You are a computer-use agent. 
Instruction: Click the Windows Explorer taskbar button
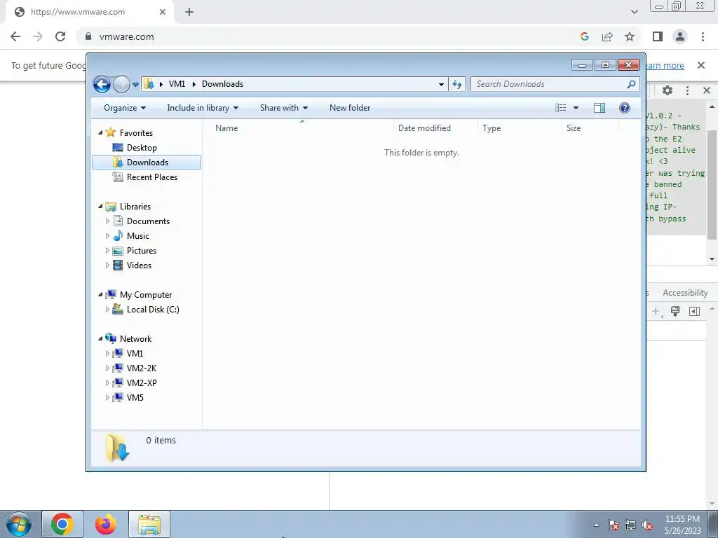coord(149,524)
